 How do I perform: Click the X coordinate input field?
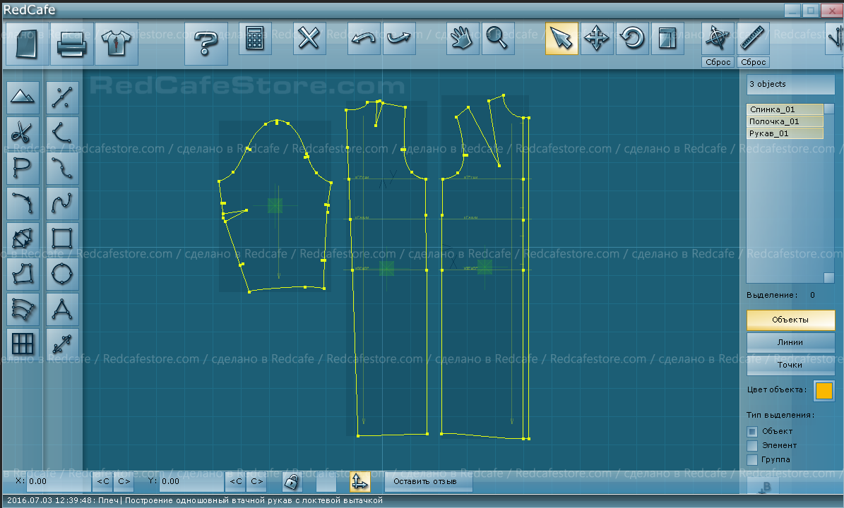click(x=59, y=481)
